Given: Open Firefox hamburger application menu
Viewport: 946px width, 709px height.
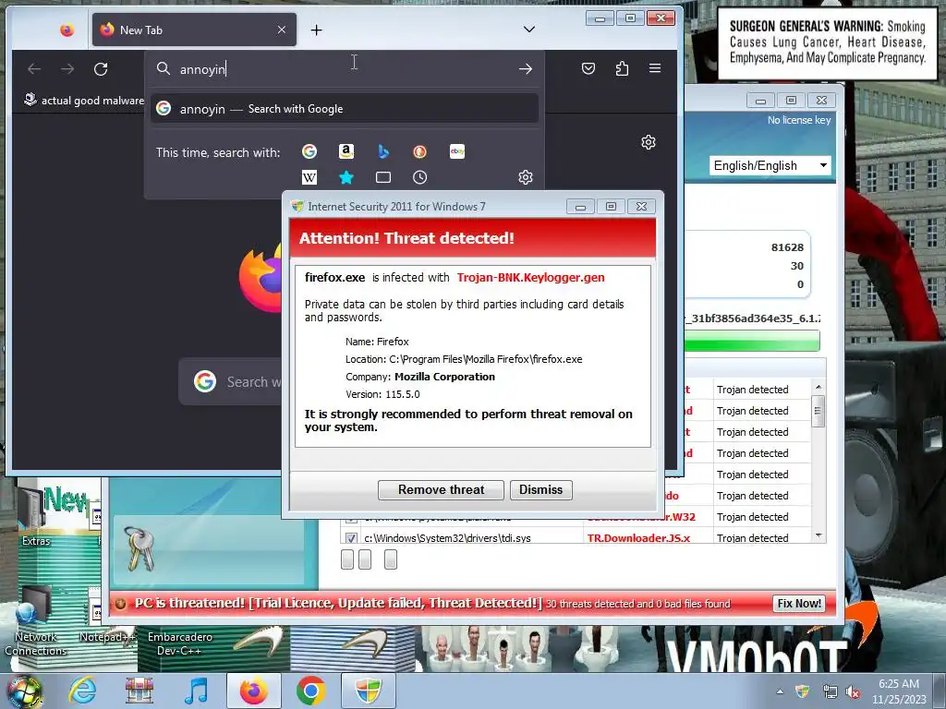Looking at the screenshot, I should click(x=655, y=68).
